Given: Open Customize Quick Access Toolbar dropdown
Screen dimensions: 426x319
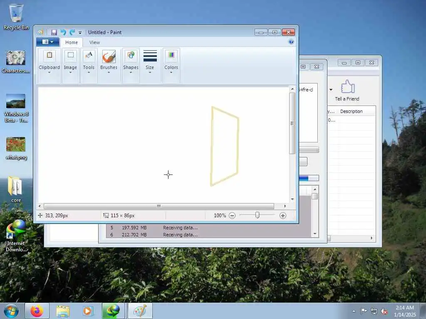Looking at the screenshot, I should tap(80, 33).
